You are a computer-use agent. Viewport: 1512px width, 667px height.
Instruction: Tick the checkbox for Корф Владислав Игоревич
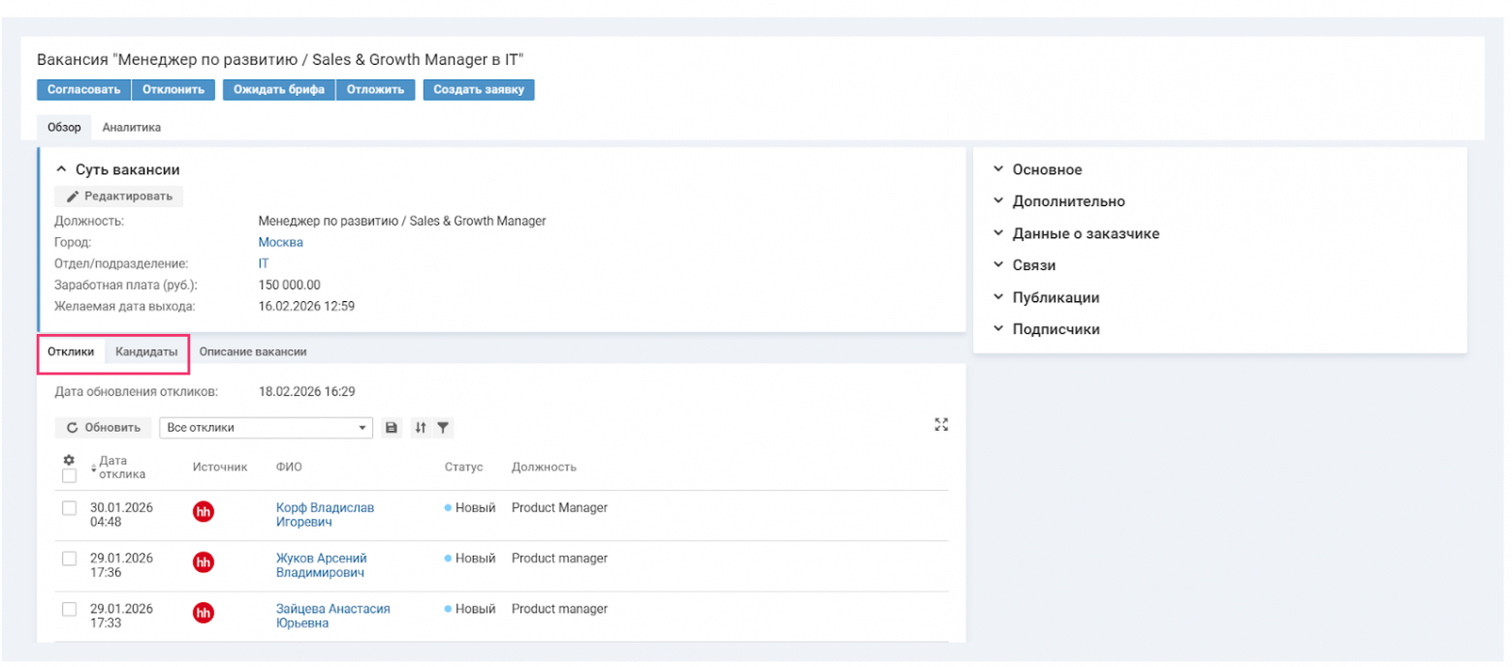point(69,508)
